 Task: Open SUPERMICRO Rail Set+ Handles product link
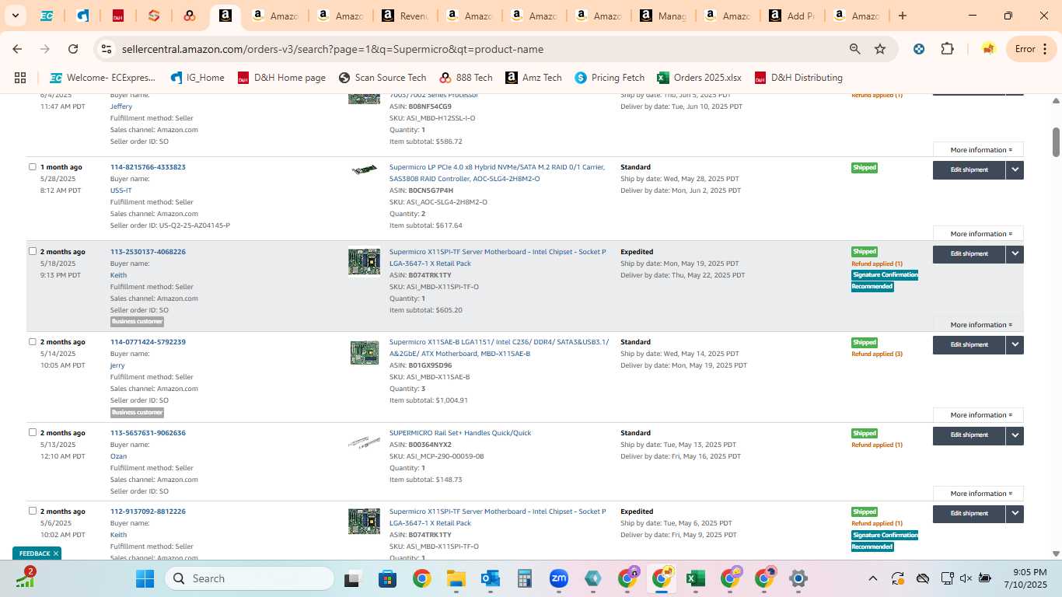pos(460,433)
